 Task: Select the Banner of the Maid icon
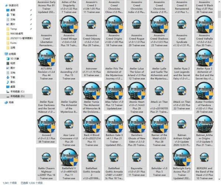(x=159, y=124)
